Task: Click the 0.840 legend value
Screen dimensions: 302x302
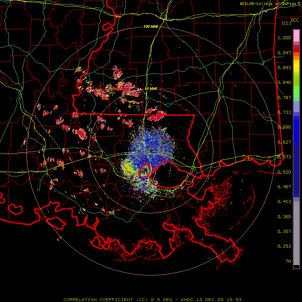Action: (x=284, y=83)
